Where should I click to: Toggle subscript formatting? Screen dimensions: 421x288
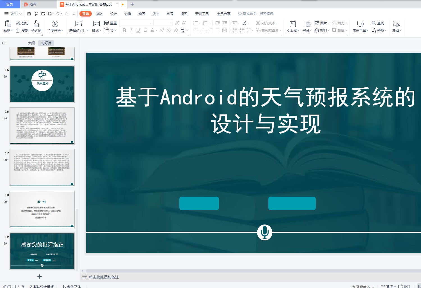169,30
